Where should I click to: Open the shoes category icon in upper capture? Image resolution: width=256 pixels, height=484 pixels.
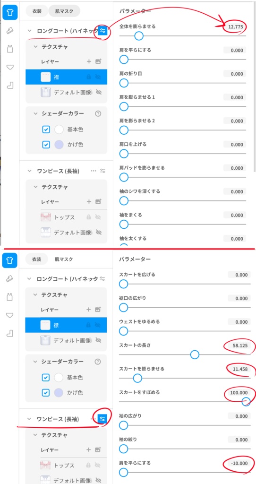9,31
